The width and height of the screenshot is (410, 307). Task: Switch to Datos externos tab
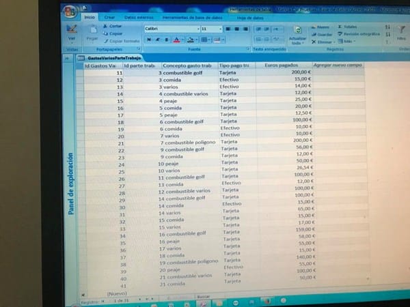139,18
